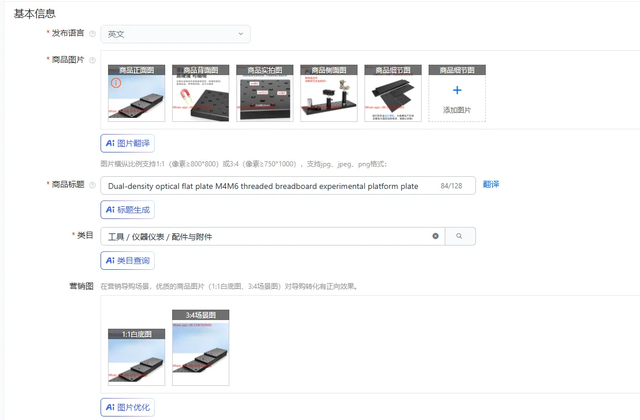The width and height of the screenshot is (640, 420).
Task: Click the AI 图片翻译 button
Action: tap(127, 143)
